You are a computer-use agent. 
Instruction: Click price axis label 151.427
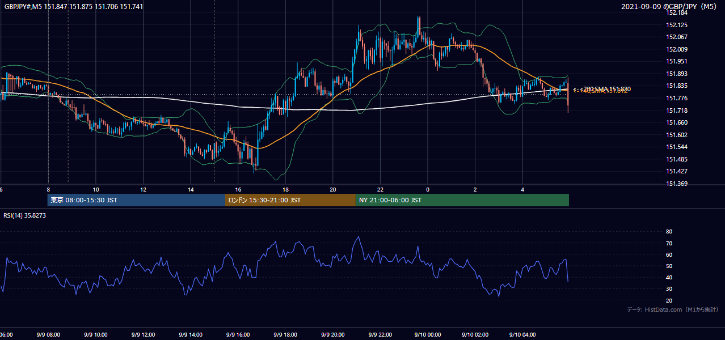(x=677, y=171)
